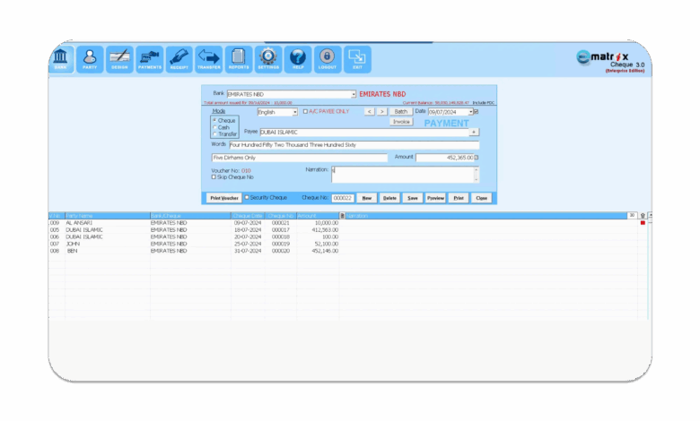Click into the Narration text box
Image resolution: width=700 pixels, height=421 pixels.
[402, 175]
